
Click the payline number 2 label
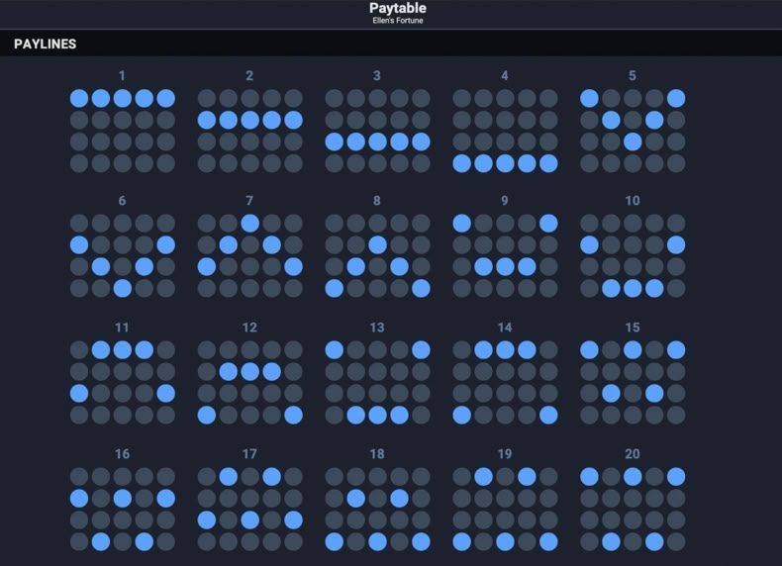(x=249, y=76)
